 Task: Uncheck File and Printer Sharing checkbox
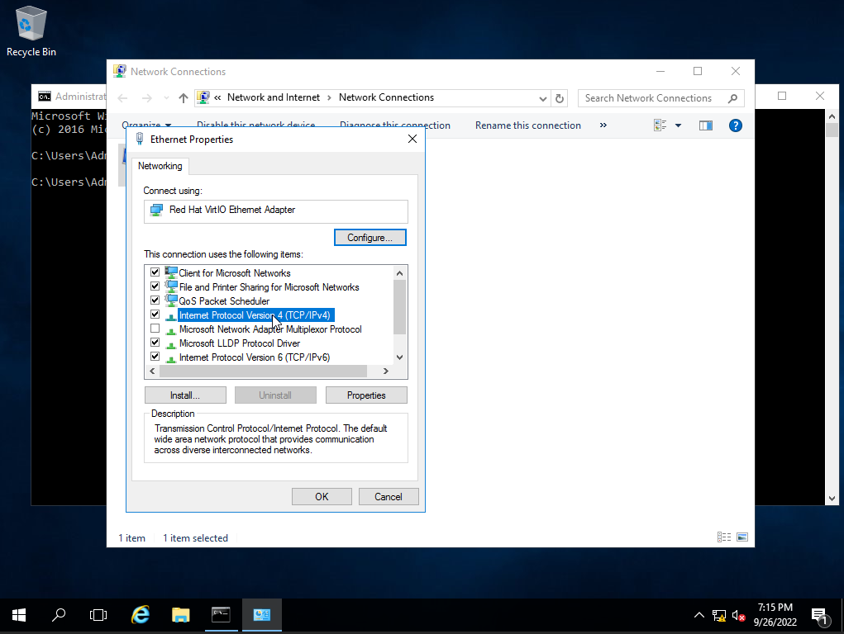pos(155,286)
